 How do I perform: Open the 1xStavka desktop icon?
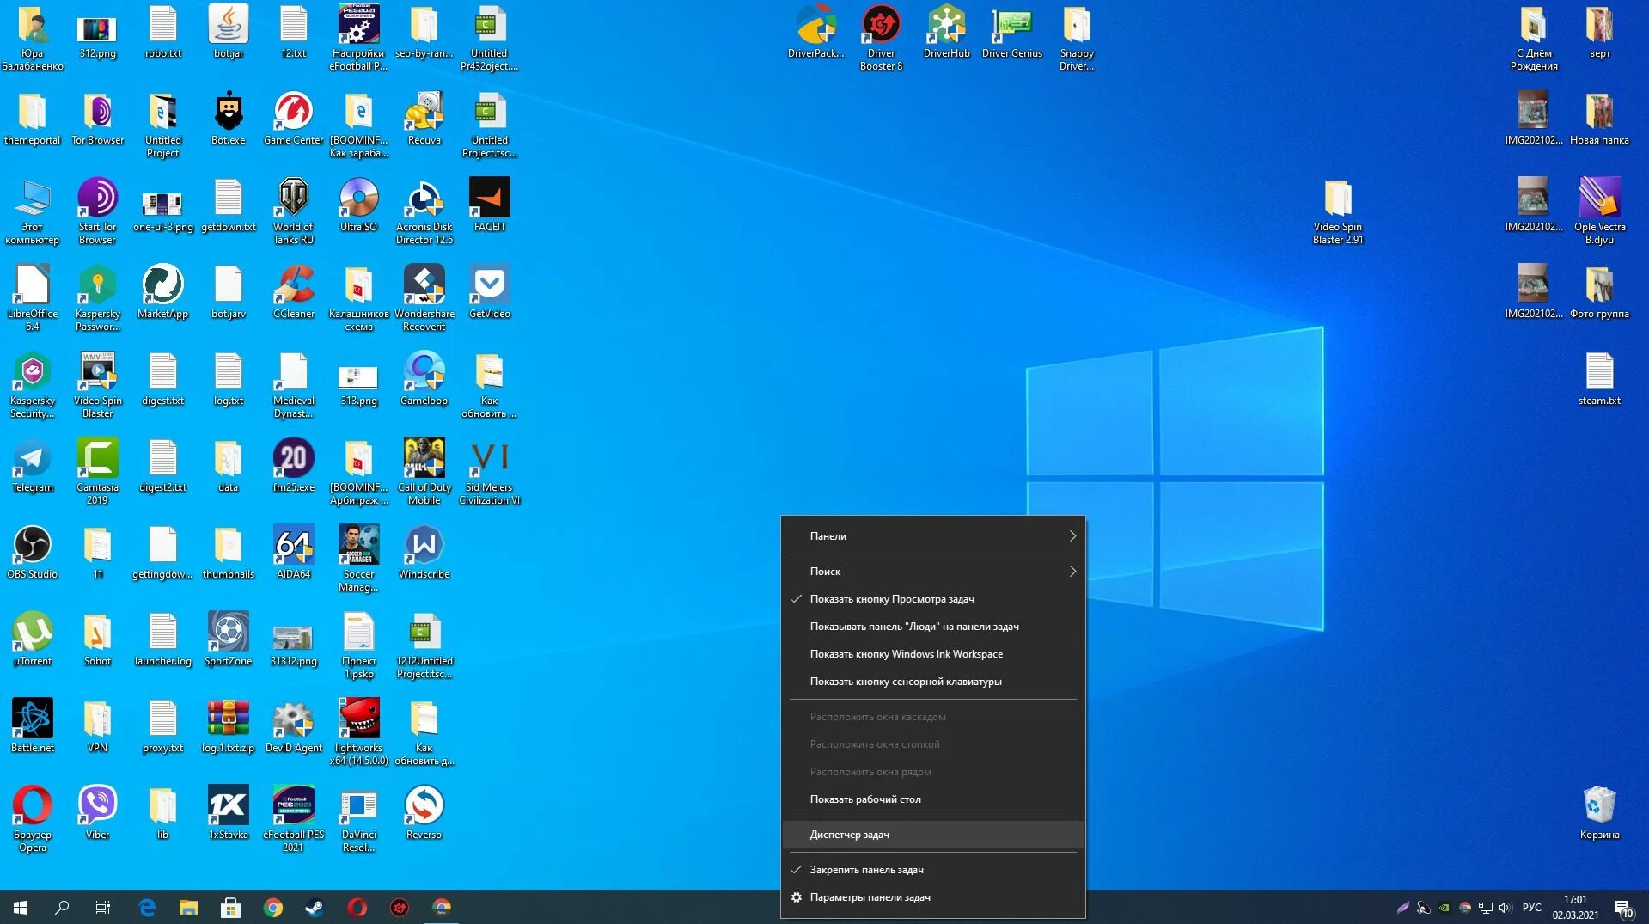pos(228,813)
